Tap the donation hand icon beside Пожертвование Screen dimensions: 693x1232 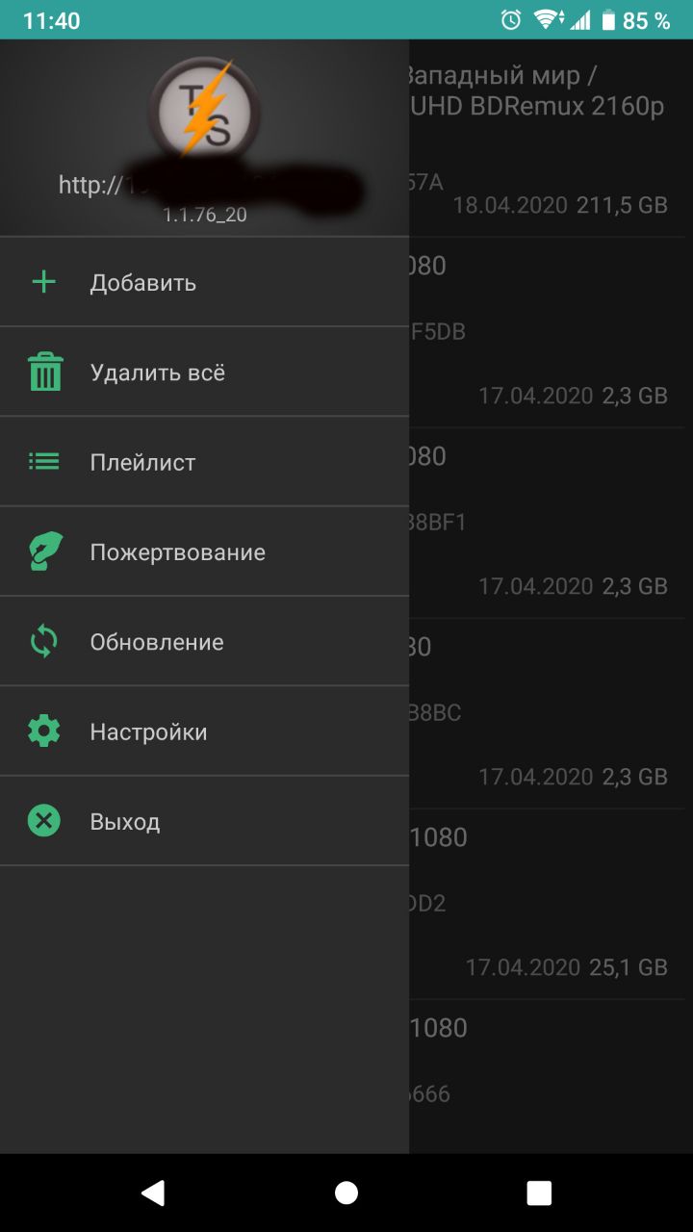pos(44,552)
